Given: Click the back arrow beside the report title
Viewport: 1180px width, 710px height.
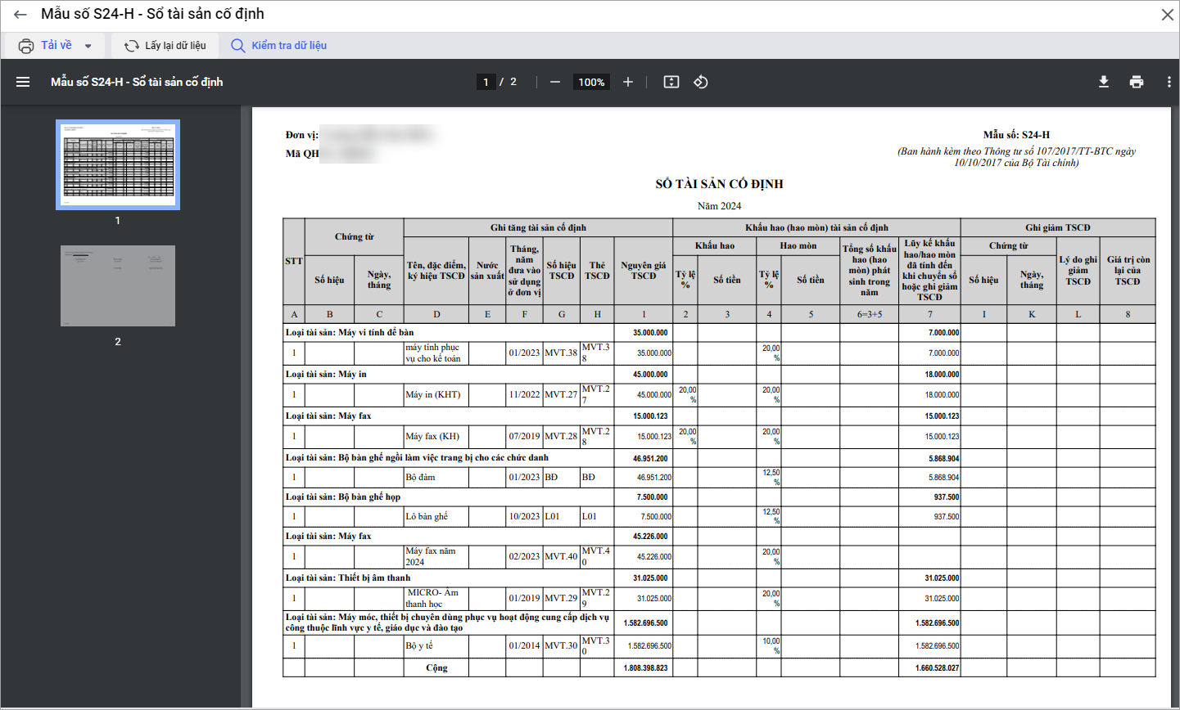Looking at the screenshot, I should [20, 15].
